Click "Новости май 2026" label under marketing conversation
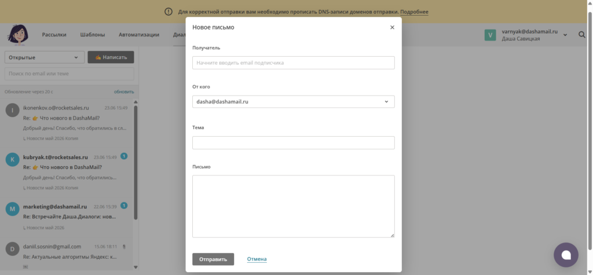 pos(45,228)
